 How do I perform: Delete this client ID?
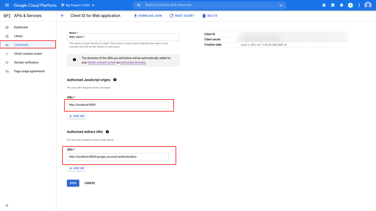(210, 16)
